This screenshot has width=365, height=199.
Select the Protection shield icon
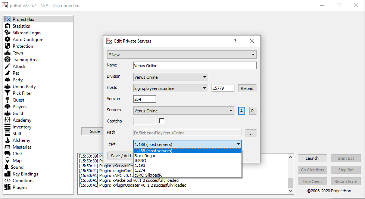7,46
